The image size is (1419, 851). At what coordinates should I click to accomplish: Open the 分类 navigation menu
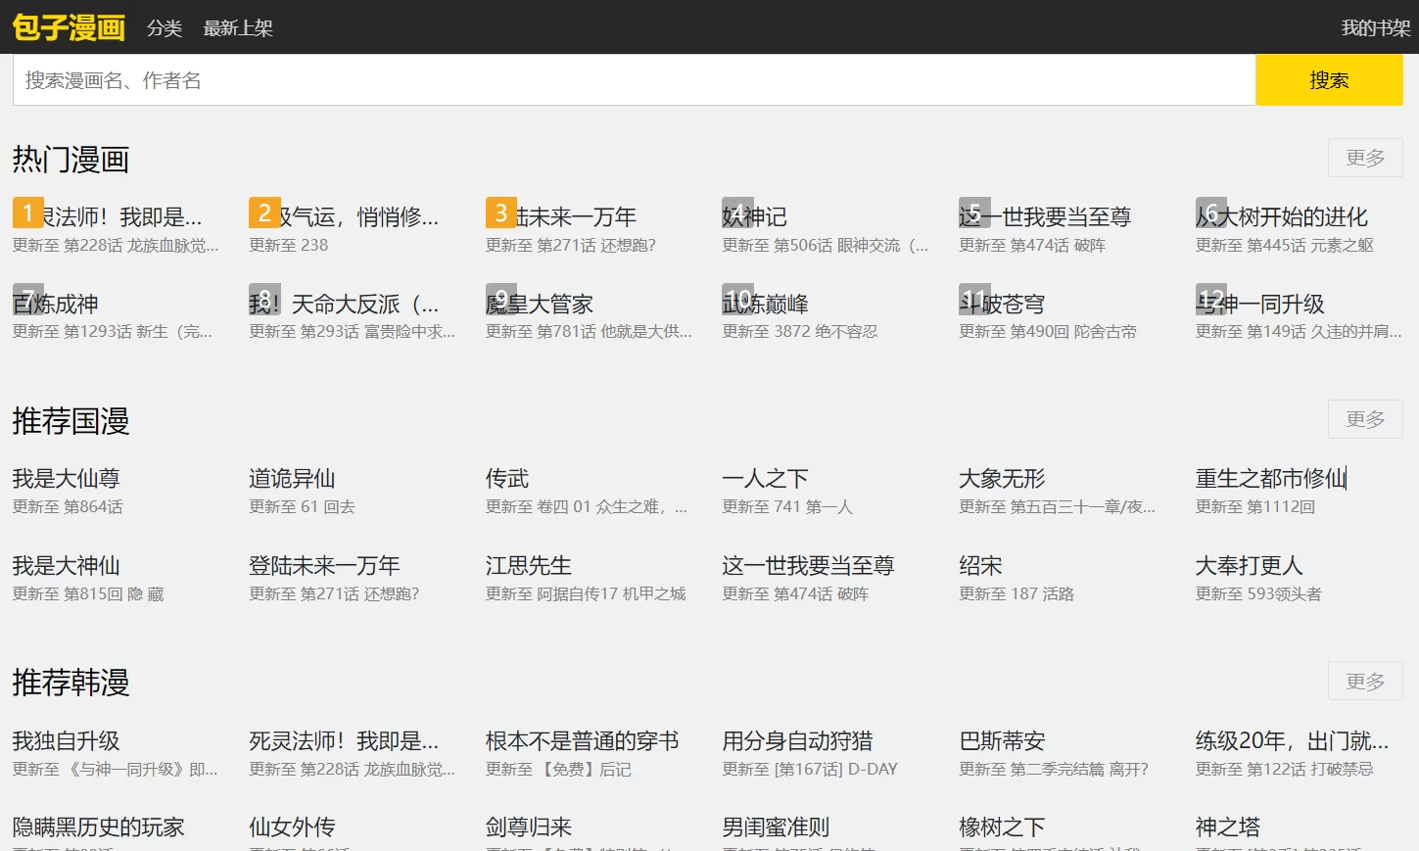(x=165, y=28)
